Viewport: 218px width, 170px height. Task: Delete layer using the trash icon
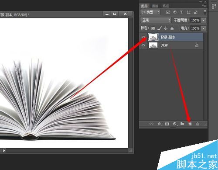click(x=198, y=124)
